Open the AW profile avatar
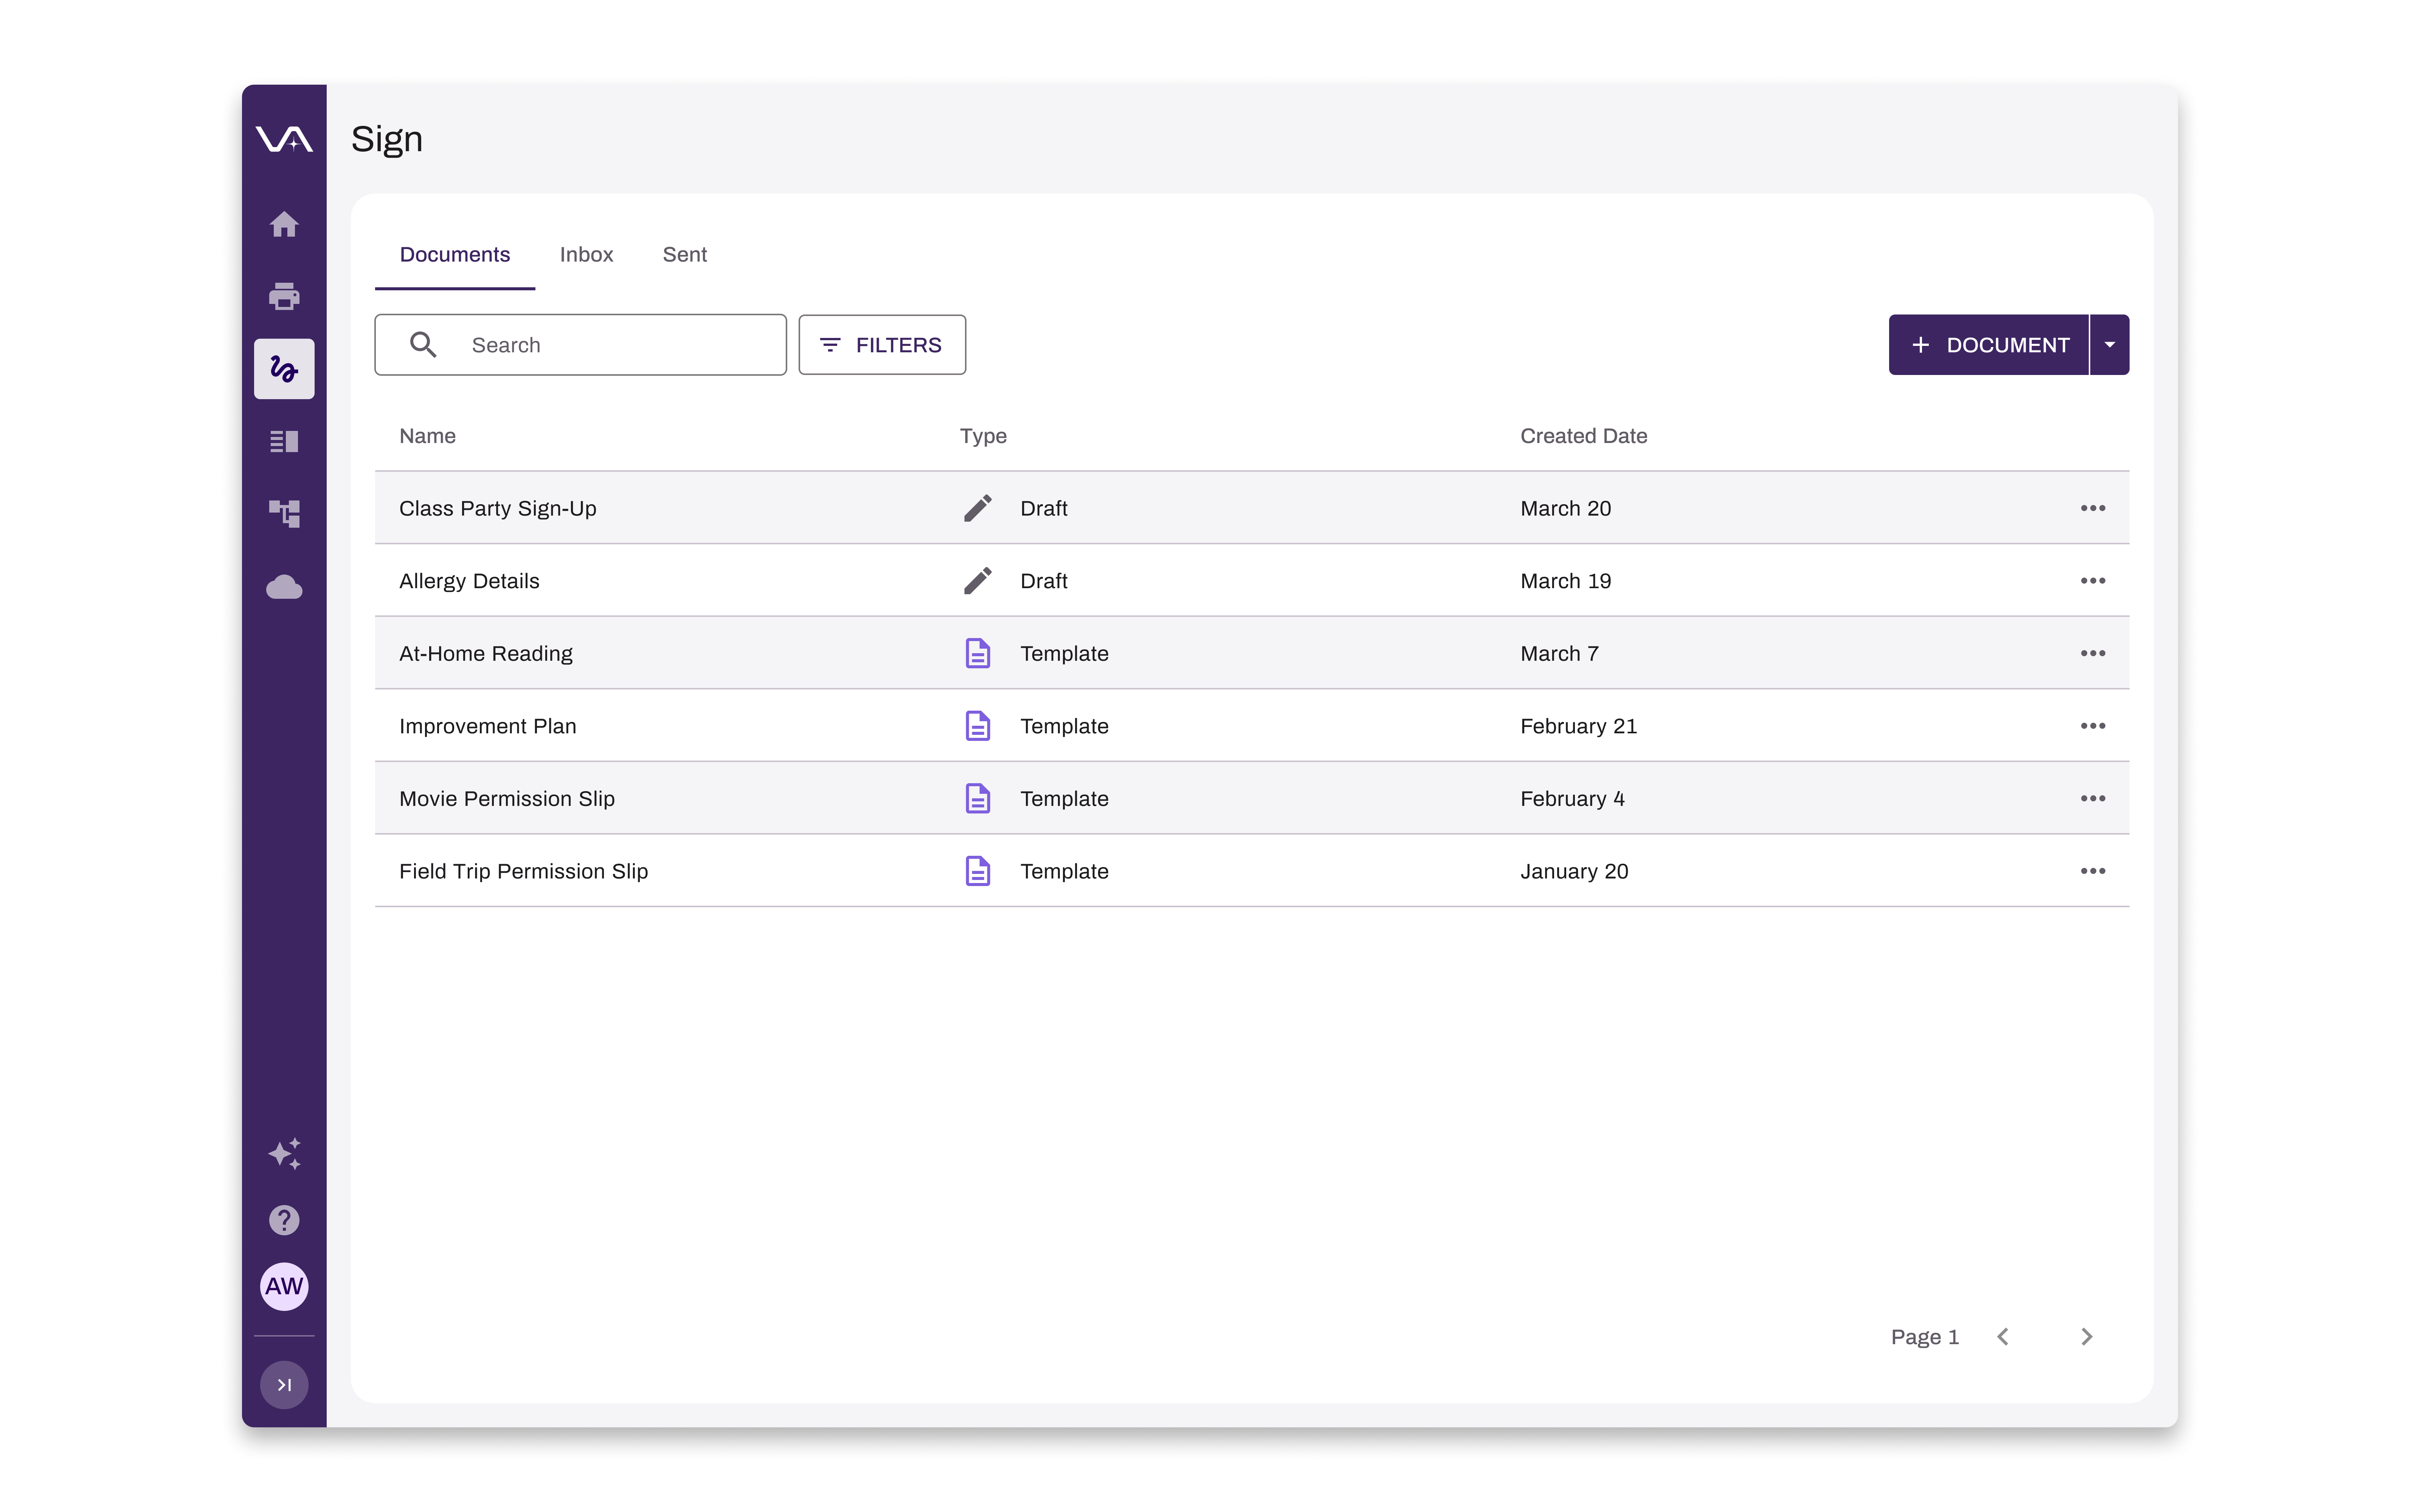Screen dimensions: 2420x1512 [284, 1287]
